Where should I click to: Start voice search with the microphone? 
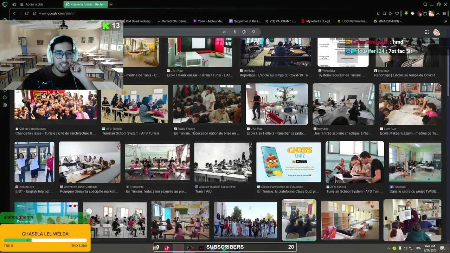pyautogui.click(x=235, y=32)
